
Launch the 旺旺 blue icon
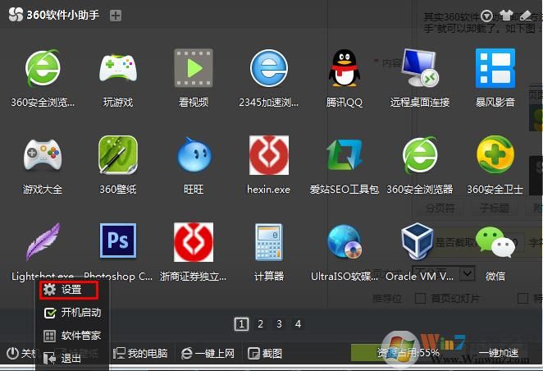tap(194, 155)
